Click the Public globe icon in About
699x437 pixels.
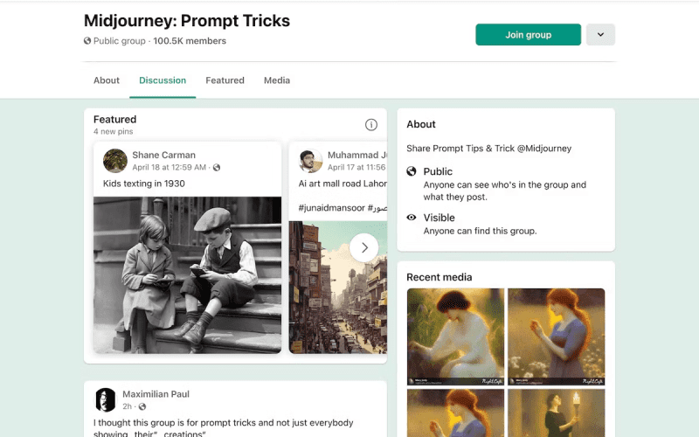coord(412,171)
